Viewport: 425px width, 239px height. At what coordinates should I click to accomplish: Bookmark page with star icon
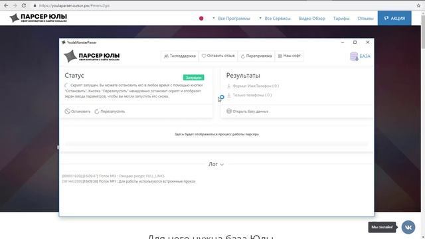pos(418,5)
